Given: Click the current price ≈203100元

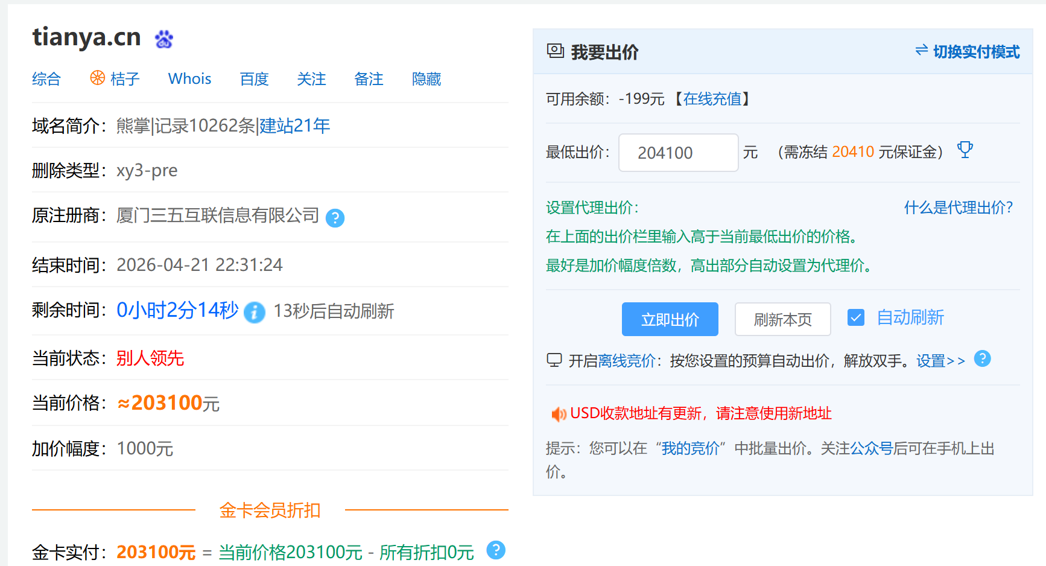Looking at the screenshot, I should tap(168, 403).
